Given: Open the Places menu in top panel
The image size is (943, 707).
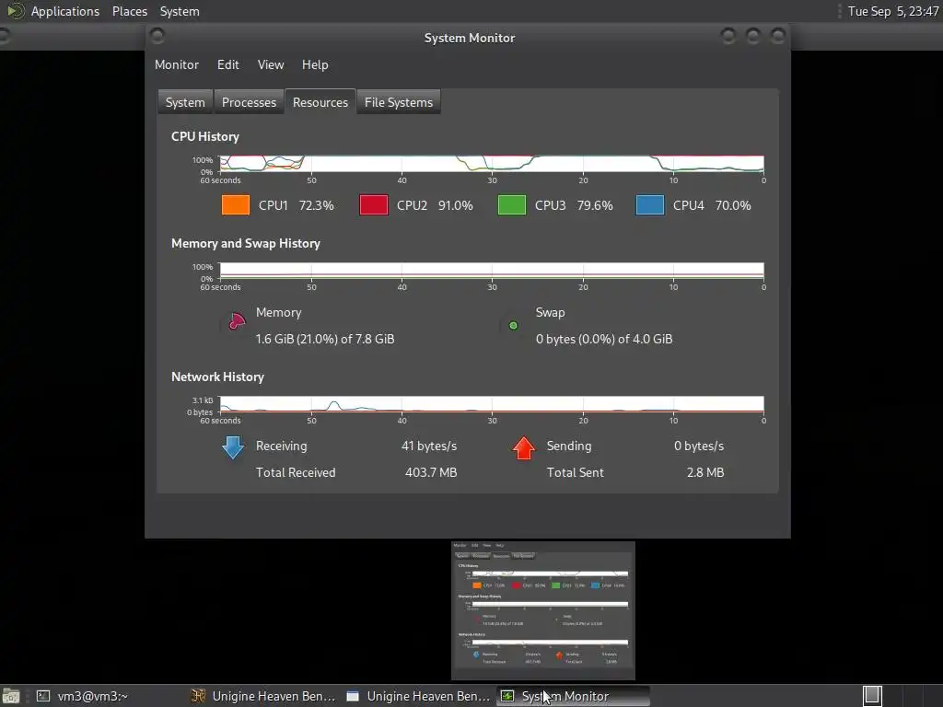Looking at the screenshot, I should coord(130,11).
